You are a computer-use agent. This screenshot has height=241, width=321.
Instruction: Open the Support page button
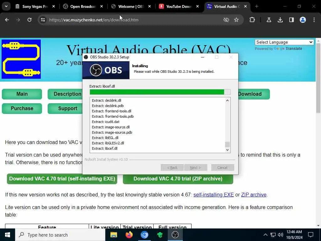tap(65, 108)
